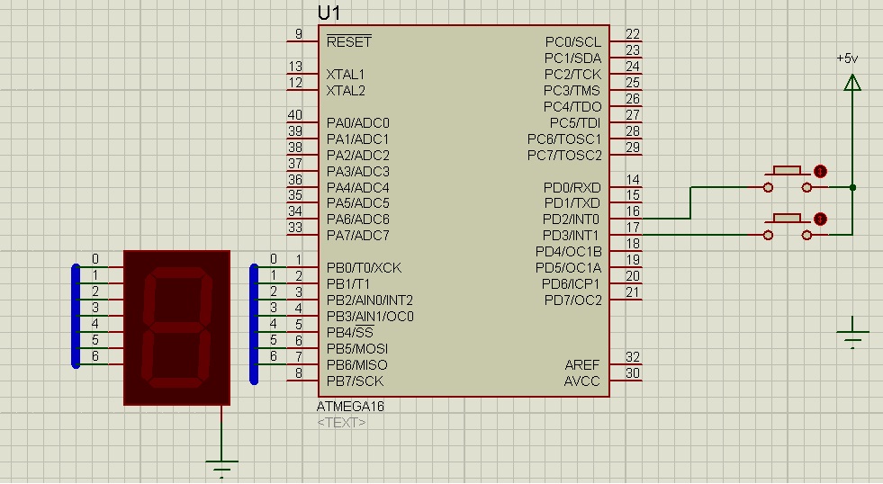Click the PA7/ADC7 pin label

(x=357, y=235)
